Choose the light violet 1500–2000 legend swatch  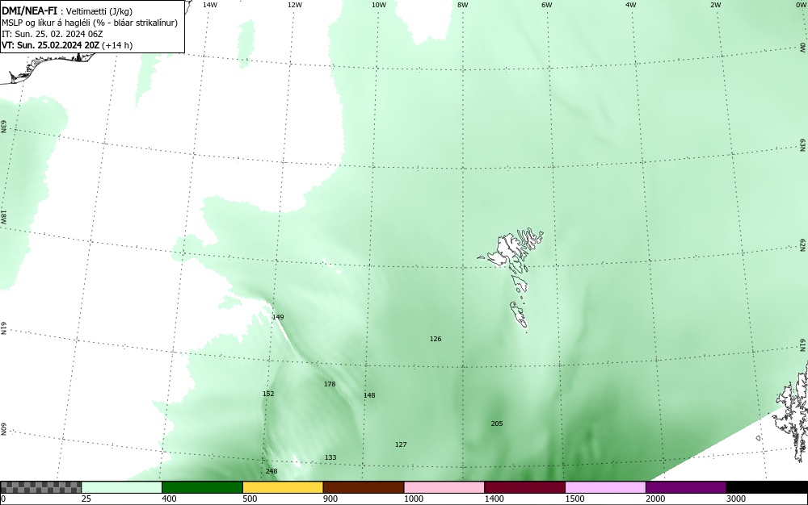coord(605,487)
